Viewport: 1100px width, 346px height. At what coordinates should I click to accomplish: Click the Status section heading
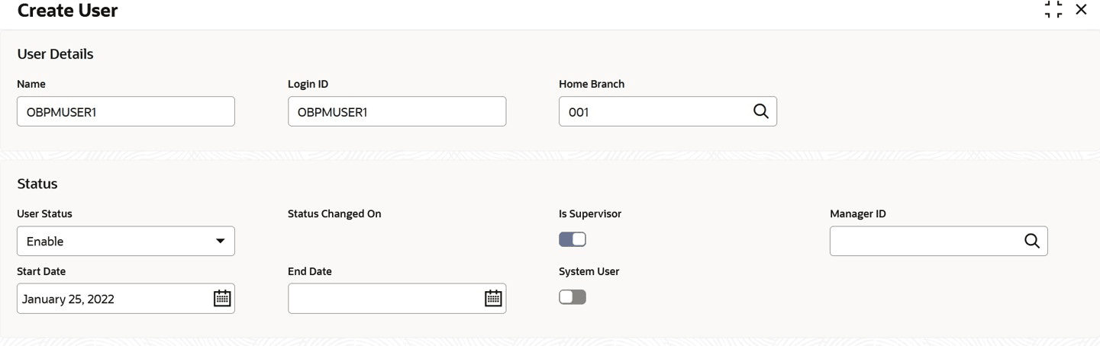[x=37, y=184]
